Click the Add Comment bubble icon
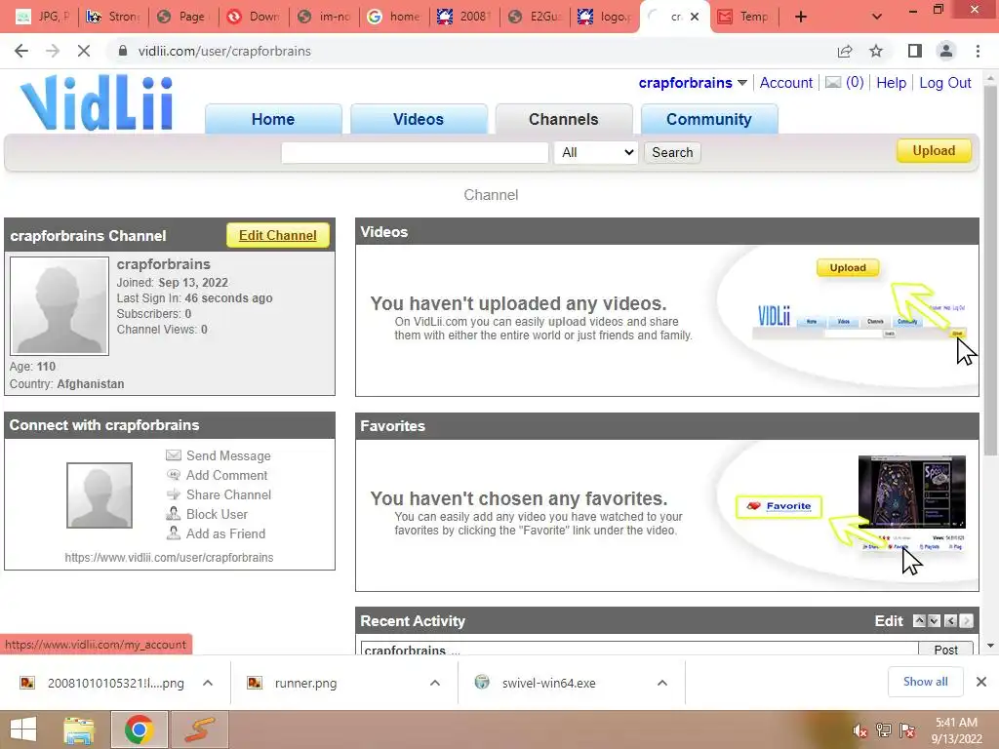The height and width of the screenshot is (749, 999). point(174,475)
